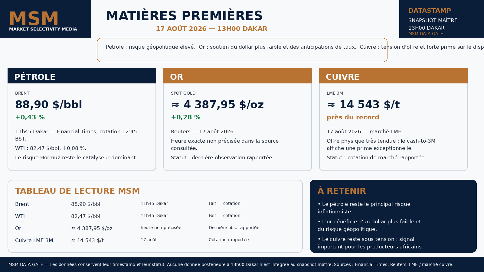Select the Brent row in the table
The image size is (484, 272).
[x=155, y=204]
